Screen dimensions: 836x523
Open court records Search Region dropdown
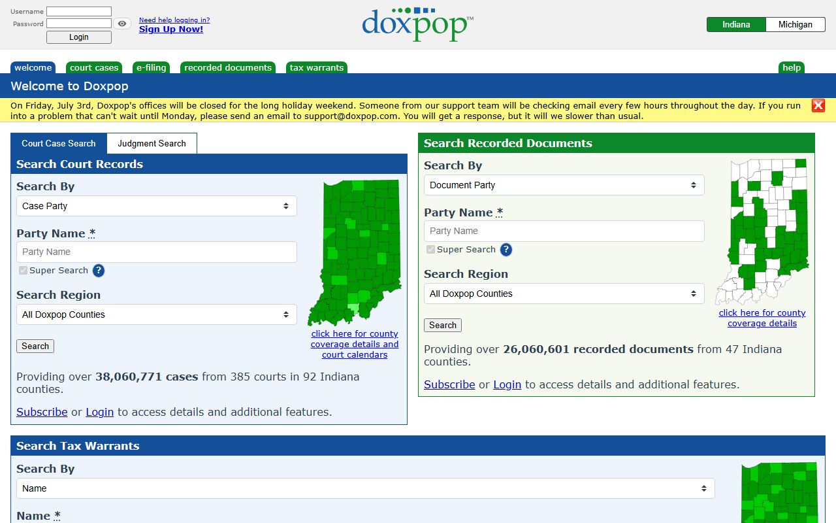click(157, 314)
